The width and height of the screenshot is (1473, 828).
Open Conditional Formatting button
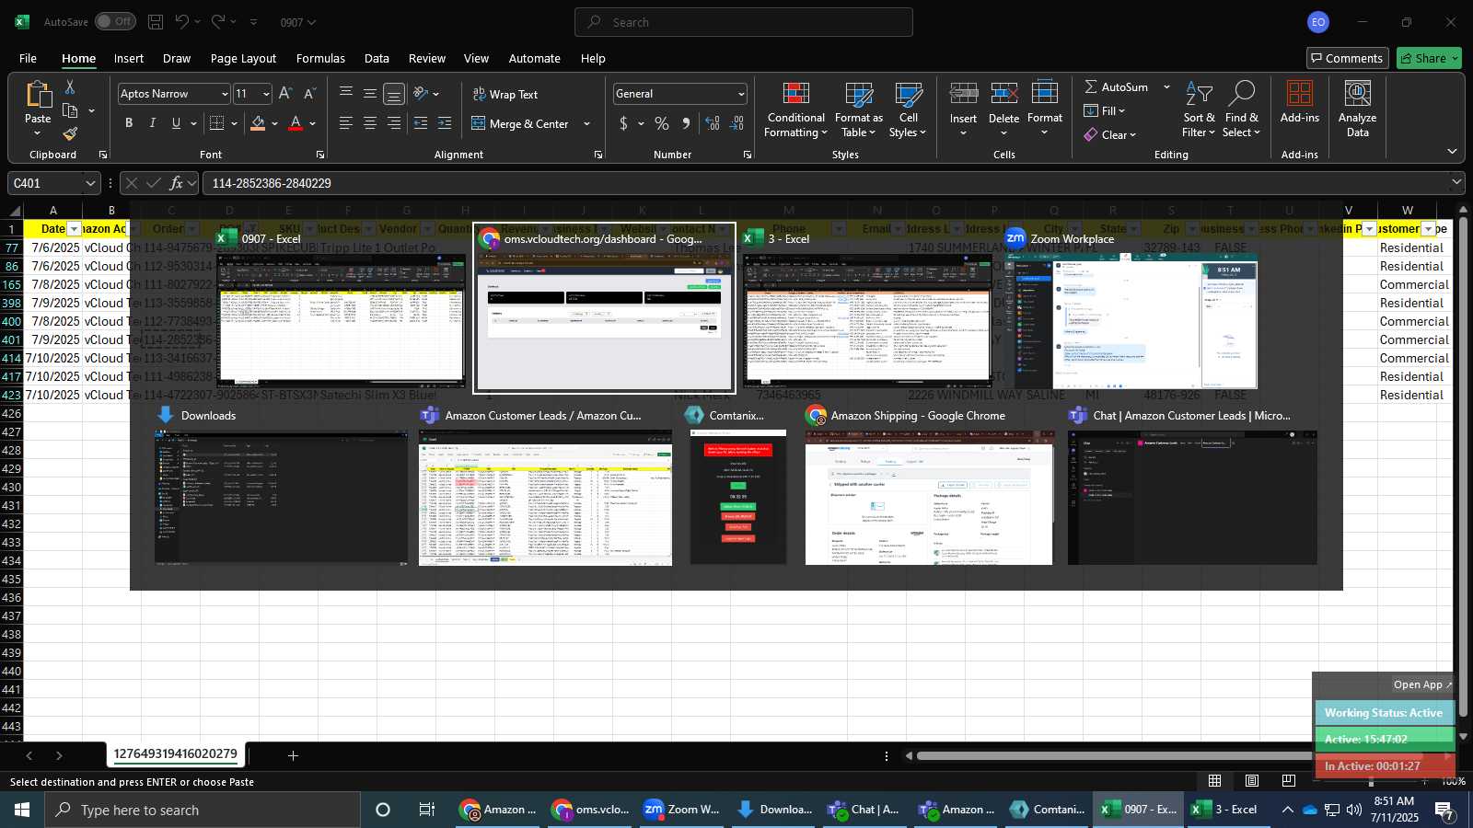coord(795,110)
